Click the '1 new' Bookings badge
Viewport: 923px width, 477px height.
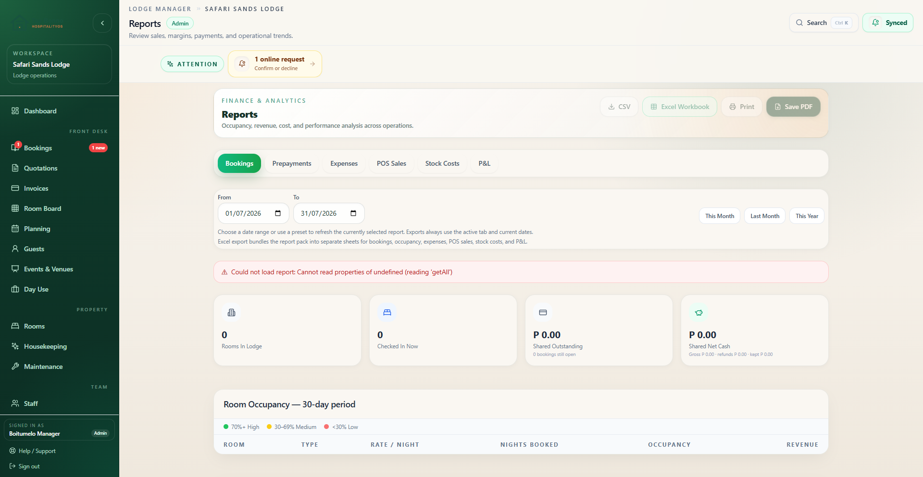coord(98,148)
